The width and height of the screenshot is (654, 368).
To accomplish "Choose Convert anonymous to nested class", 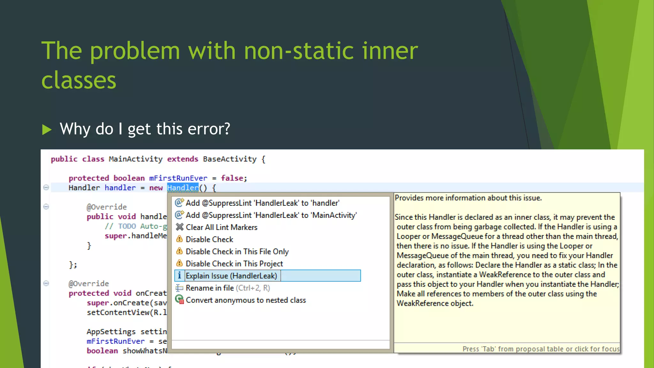I will coord(246,300).
